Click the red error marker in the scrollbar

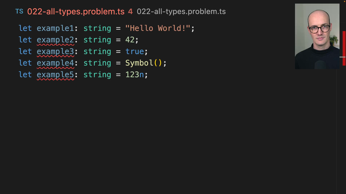click(x=344, y=48)
